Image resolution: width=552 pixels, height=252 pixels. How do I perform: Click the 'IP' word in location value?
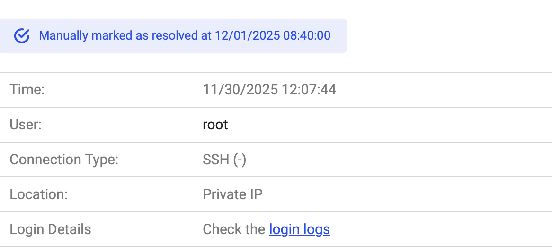click(256, 194)
